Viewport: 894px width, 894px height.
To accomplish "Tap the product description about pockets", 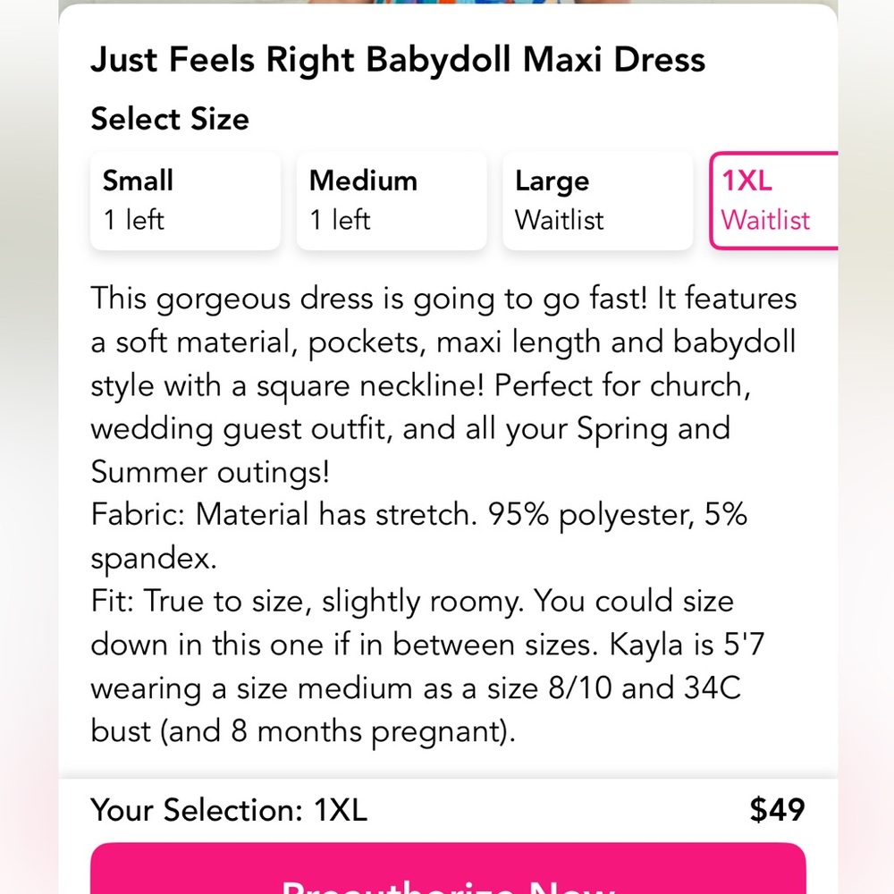I will click(443, 384).
